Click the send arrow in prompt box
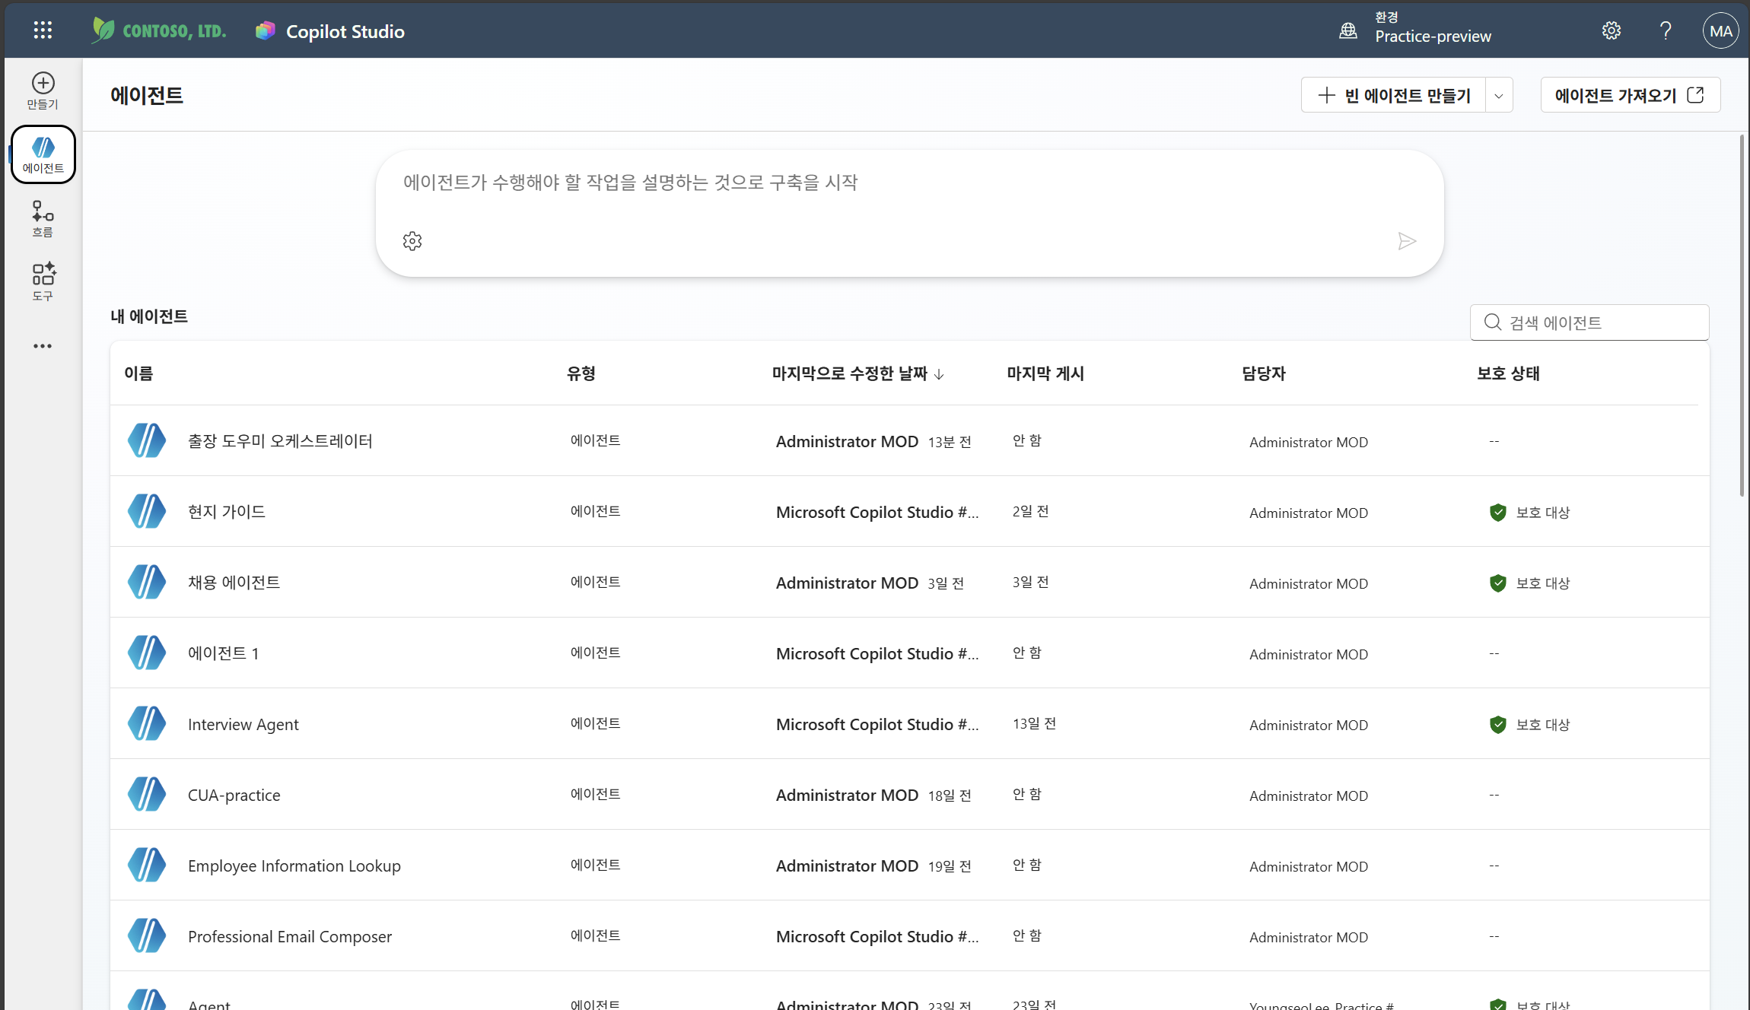Viewport: 1750px width, 1010px height. click(x=1407, y=241)
